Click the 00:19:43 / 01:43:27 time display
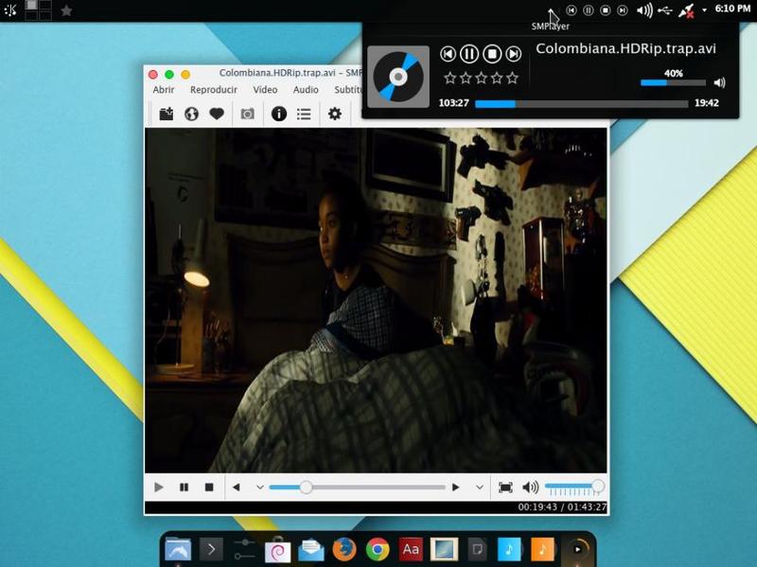The image size is (757, 567). [562, 507]
